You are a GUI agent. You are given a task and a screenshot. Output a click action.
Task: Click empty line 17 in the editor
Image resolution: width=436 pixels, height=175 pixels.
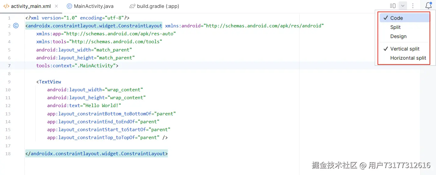pyautogui.click(x=222, y=145)
